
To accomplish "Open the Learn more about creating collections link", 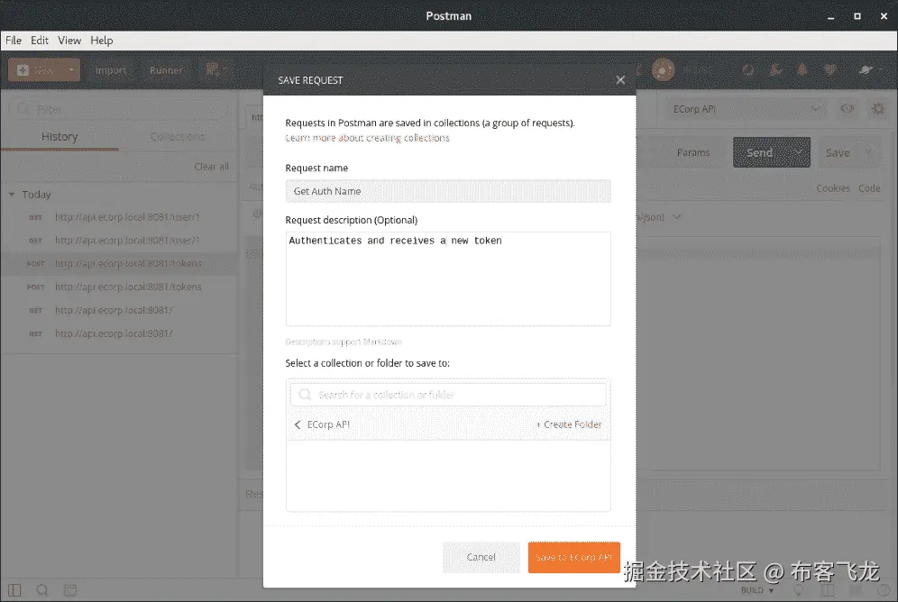I will [x=367, y=138].
